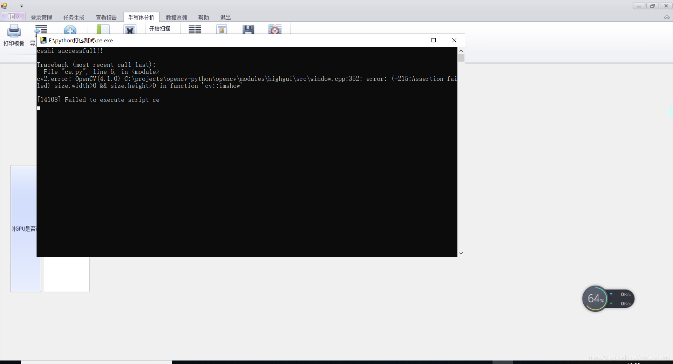Click the green notebook icon in ribbon

(103, 29)
